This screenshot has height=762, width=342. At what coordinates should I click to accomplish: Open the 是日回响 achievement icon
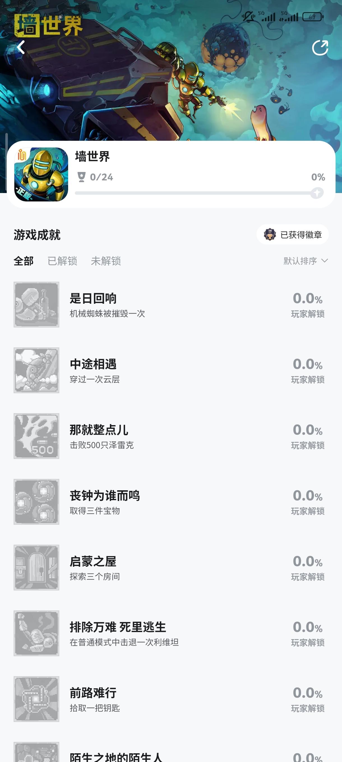coord(36,304)
